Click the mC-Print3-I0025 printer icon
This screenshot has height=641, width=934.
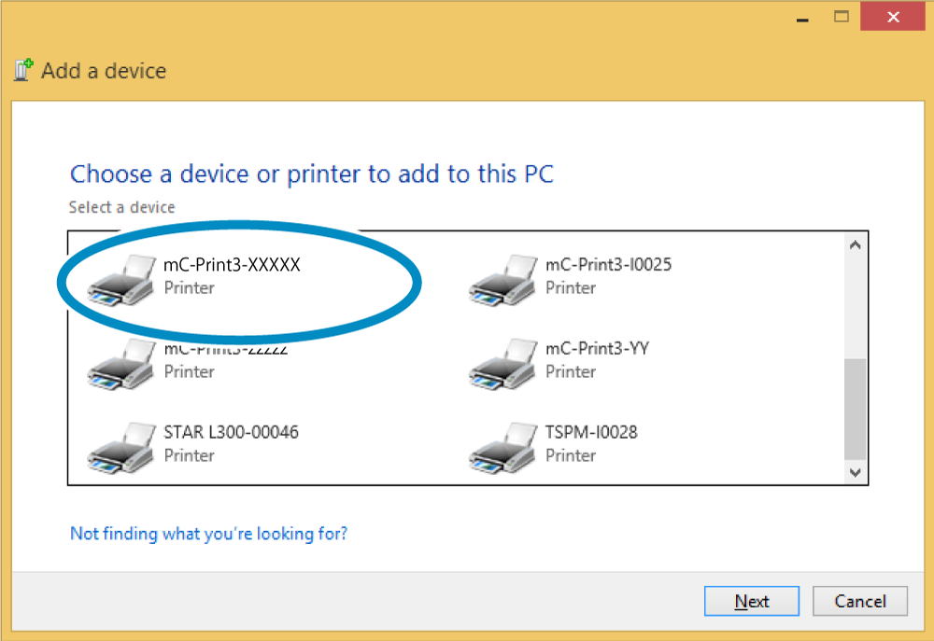(502, 279)
